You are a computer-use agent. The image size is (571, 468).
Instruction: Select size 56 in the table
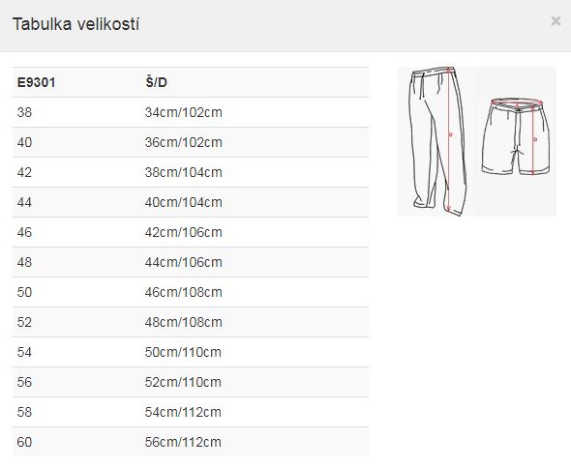click(x=24, y=382)
